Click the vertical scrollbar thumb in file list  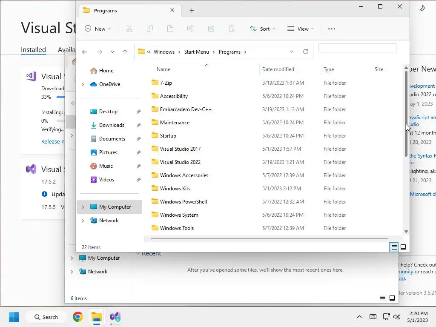coord(406,114)
